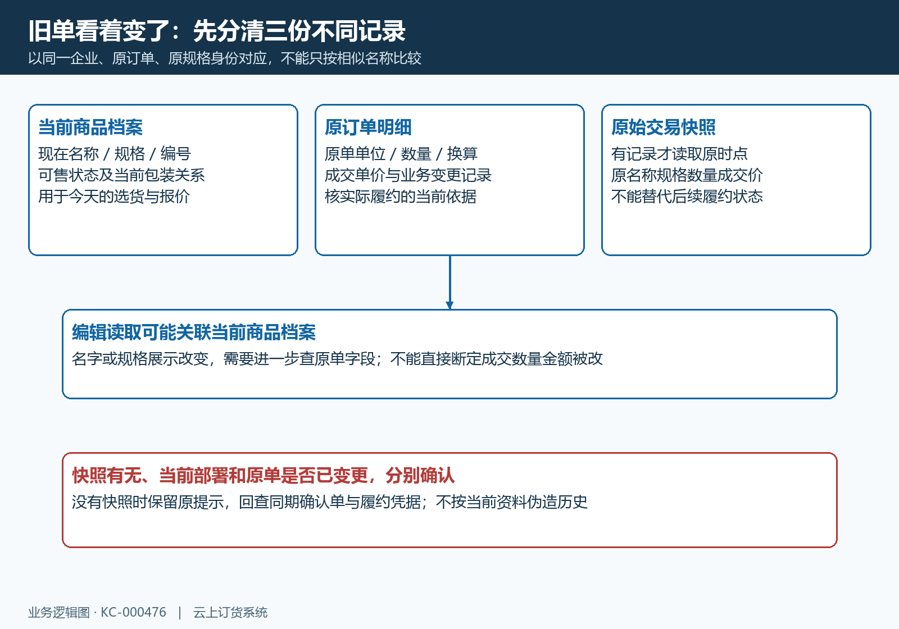
Task: Click the title "旧单看着变了：先分清三份不同记录"
Action: pos(217,31)
